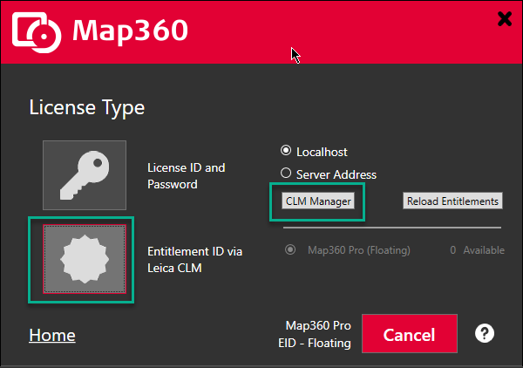523x368 pixels.
Task: Select the Localhost radio button
Action: coord(286,152)
